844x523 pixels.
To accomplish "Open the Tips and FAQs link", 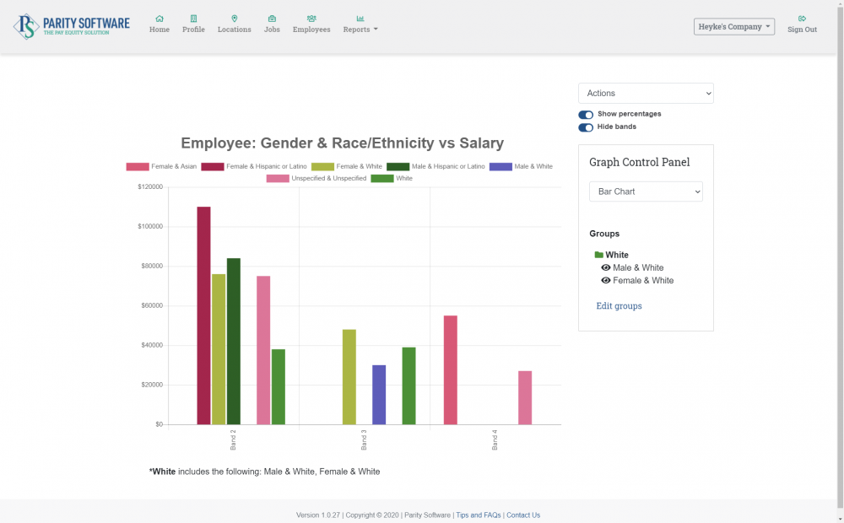I will coord(478,515).
